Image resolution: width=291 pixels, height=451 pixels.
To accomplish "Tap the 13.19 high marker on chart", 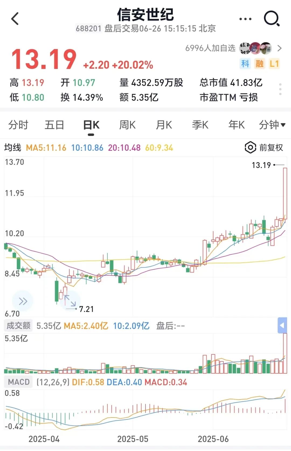I will 261,165.
